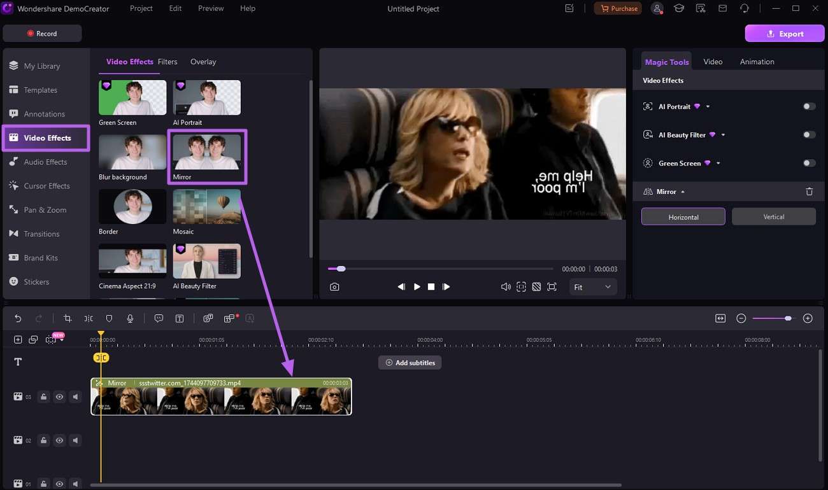Click the striped background icon in preview
Viewport: 828px width, 490px height.
click(x=536, y=287)
